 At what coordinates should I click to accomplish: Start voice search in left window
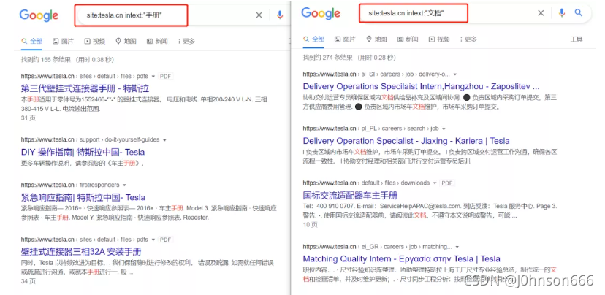click(280, 15)
